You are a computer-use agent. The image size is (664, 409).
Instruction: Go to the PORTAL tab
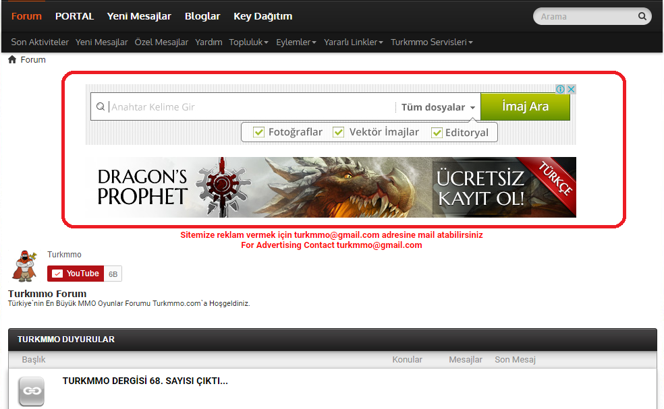pyautogui.click(x=74, y=16)
